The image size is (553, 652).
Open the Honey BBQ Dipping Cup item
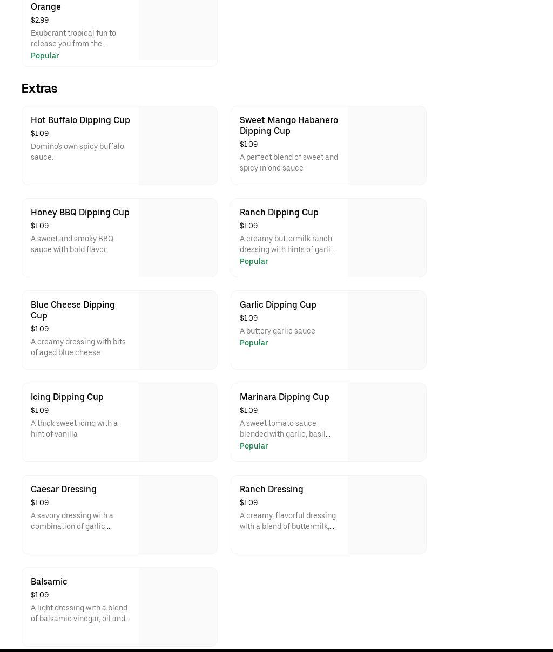80,212
